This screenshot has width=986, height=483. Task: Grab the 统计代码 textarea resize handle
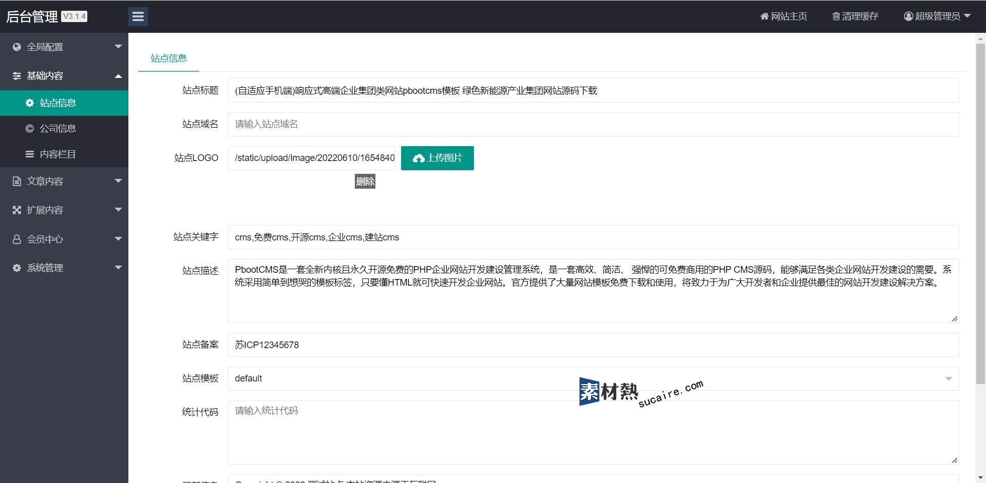(955, 460)
